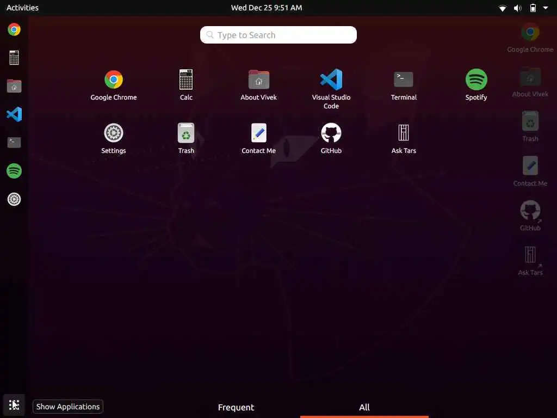Open Terminal from the app grid
The image size is (557, 418).
(x=404, y=85)
